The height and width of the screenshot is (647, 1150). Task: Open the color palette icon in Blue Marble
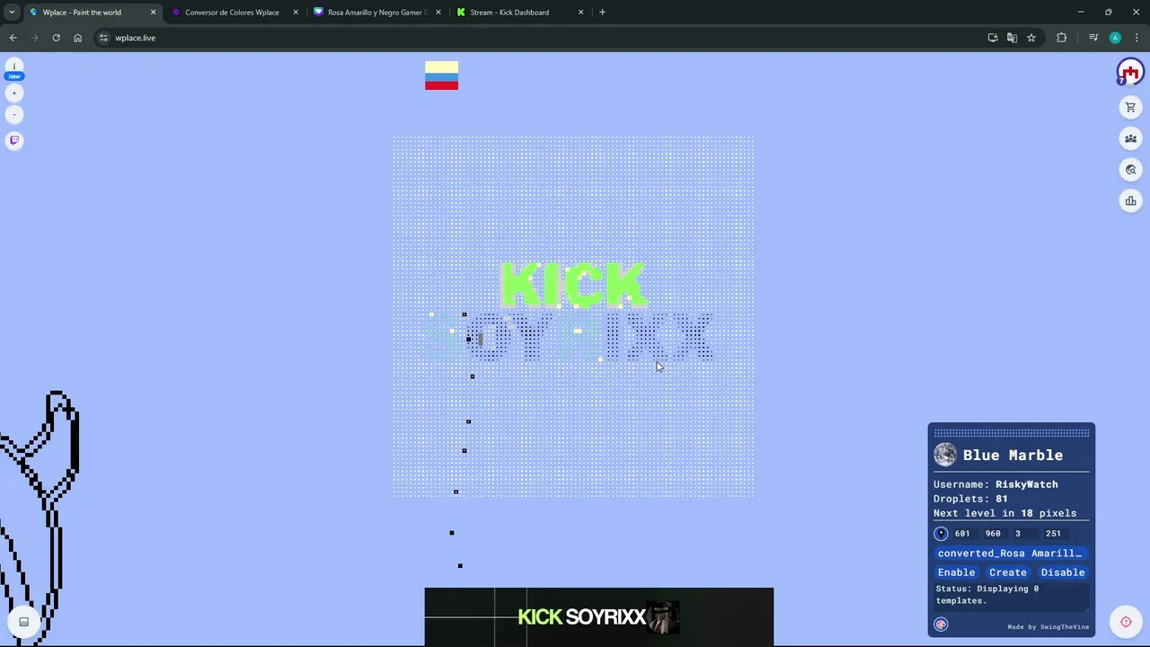click(941, 625)
